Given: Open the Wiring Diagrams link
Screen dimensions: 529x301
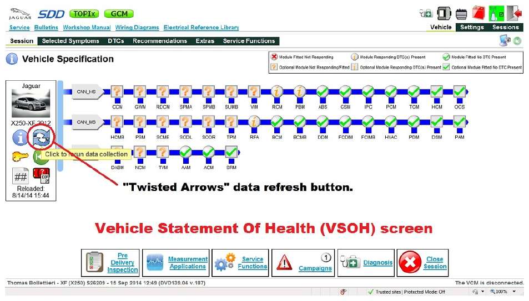Looking at the screenshot, I should [x=137, y=27].
